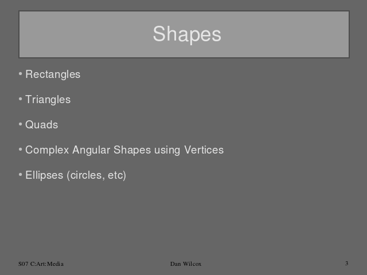Click the slide number 3
The height and width of the screenshot is (275, 367).
click(x=347, y=263)
